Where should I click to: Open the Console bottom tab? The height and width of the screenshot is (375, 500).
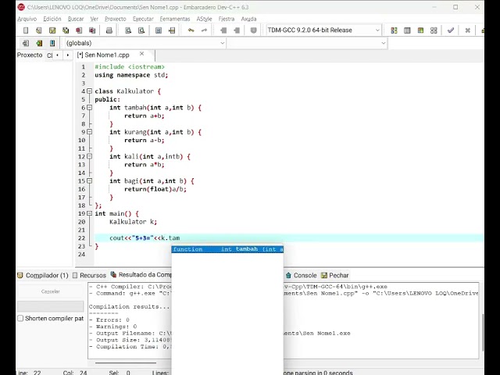302,275
